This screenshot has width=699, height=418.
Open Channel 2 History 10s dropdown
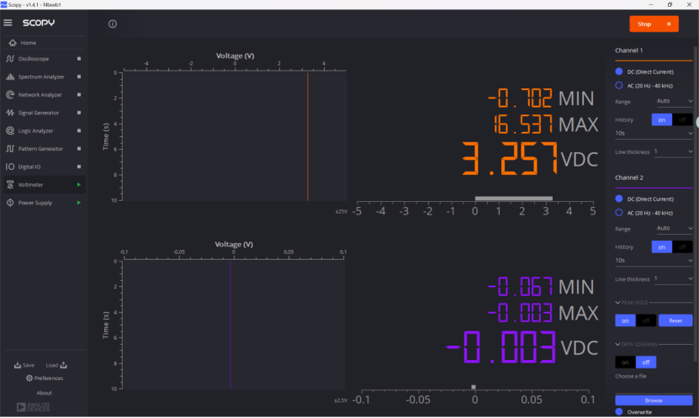[x=654, y=260]
